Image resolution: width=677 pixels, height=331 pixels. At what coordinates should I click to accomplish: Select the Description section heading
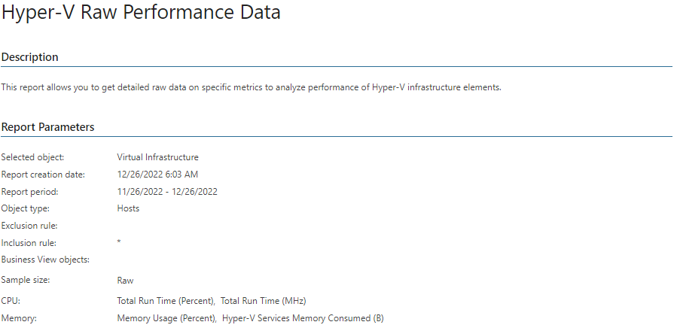click(x=30, y=57)
